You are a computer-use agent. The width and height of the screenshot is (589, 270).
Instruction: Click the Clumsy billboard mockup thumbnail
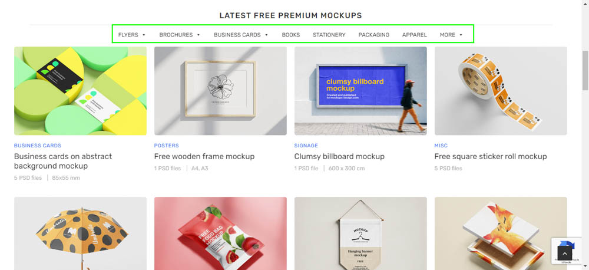tap(360, 91)
